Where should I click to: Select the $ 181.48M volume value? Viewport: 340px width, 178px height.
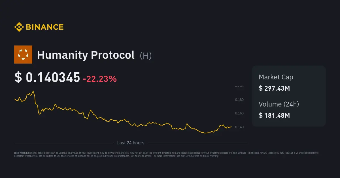[274, 115]
